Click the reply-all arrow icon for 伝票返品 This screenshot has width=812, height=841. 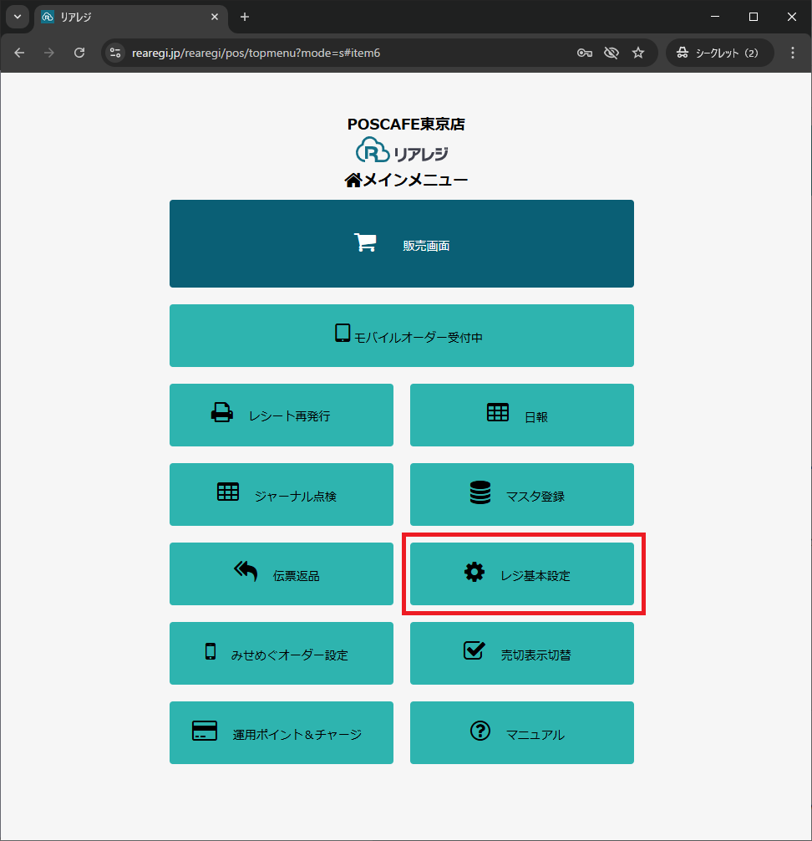pyautogui.click(x=246, y=571)
